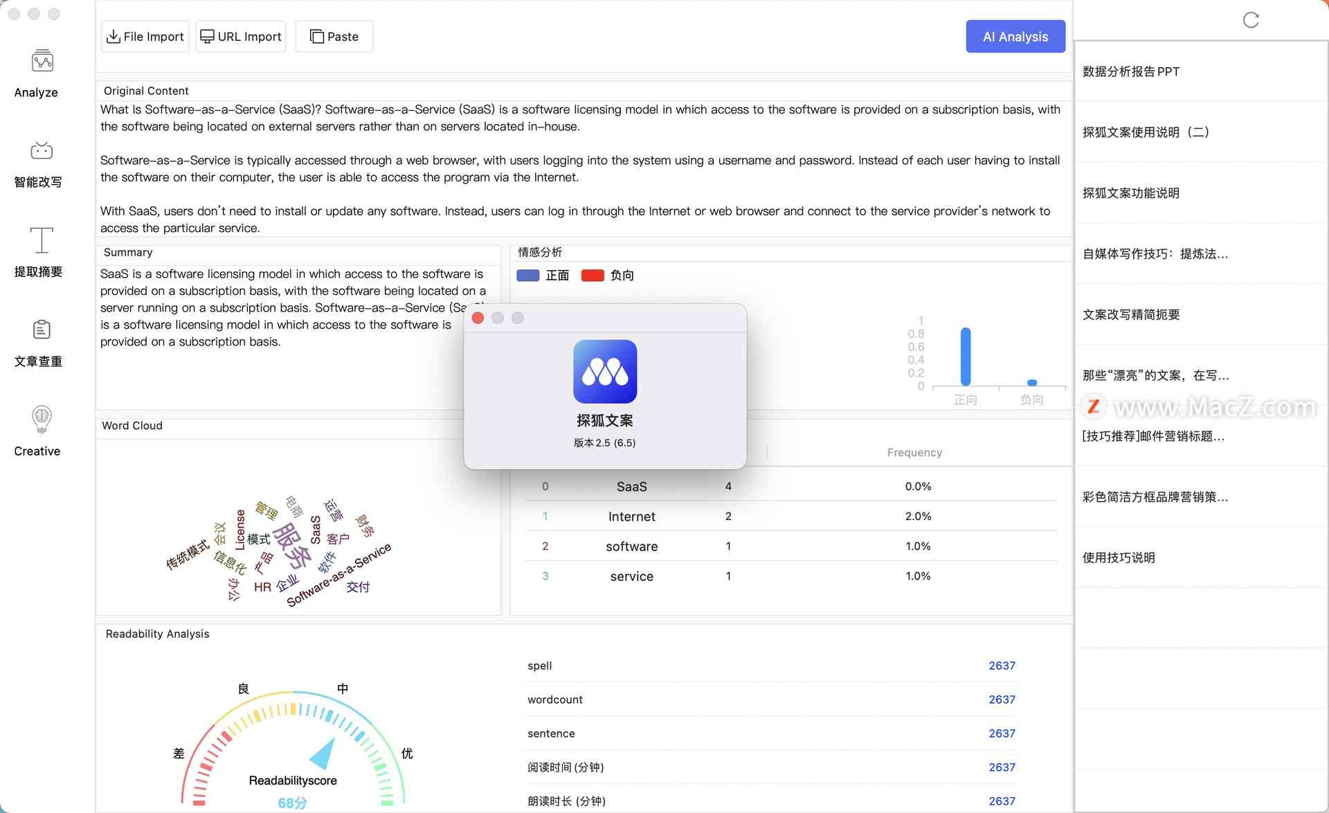Select the Word Cloud section tab
Screen dimensions: 1329x813
click(133, 425)
